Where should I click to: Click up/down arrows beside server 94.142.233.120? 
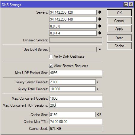pyautogui.click(x=100, y=12)
